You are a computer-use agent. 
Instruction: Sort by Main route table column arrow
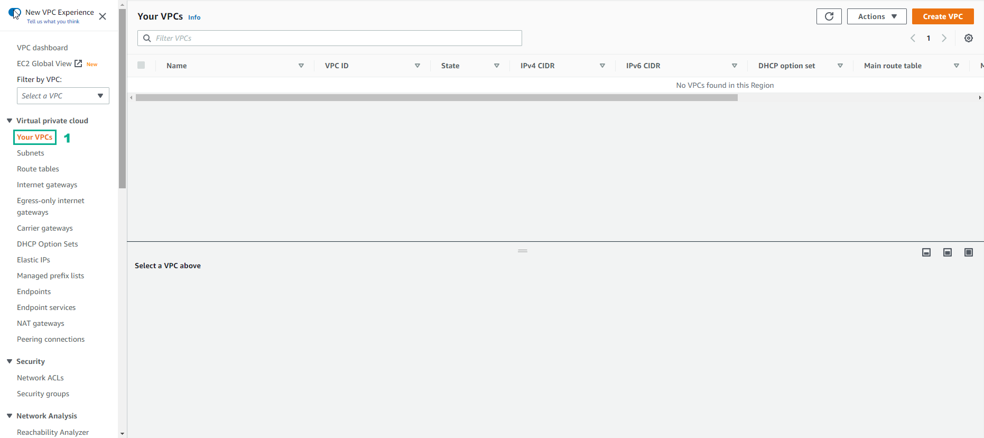click(x=957, y=66)
